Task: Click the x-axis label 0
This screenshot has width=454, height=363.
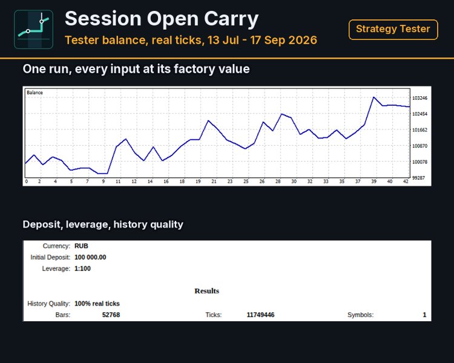Action: point(27,181)
